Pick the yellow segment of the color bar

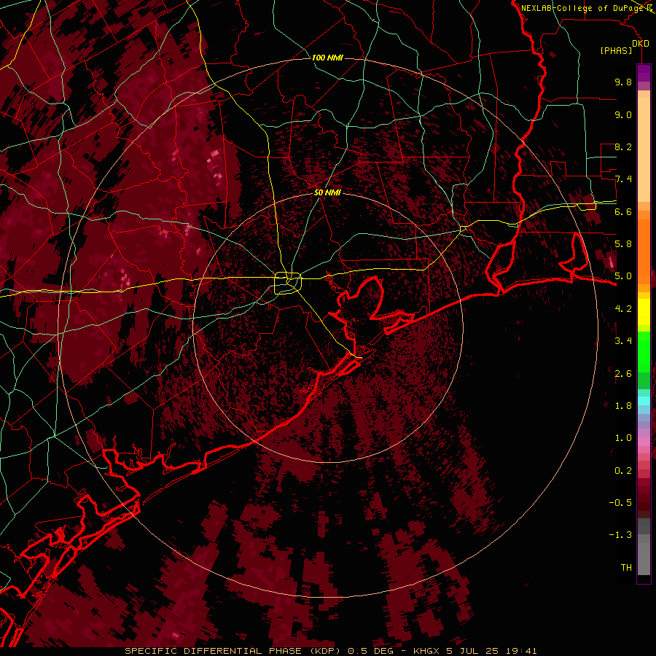644,312
